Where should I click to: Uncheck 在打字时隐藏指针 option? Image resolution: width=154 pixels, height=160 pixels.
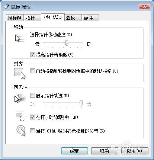click(32, 117)
